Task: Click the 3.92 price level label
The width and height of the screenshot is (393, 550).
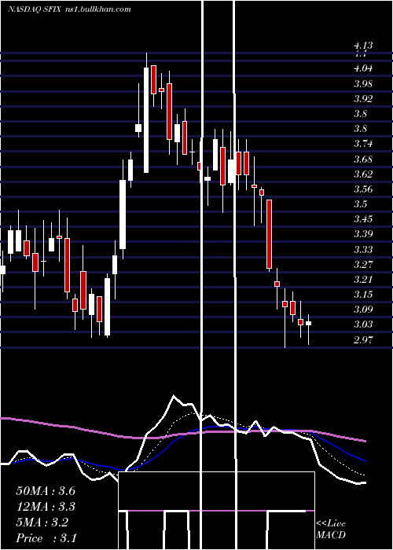Action: tap(363, 98)
